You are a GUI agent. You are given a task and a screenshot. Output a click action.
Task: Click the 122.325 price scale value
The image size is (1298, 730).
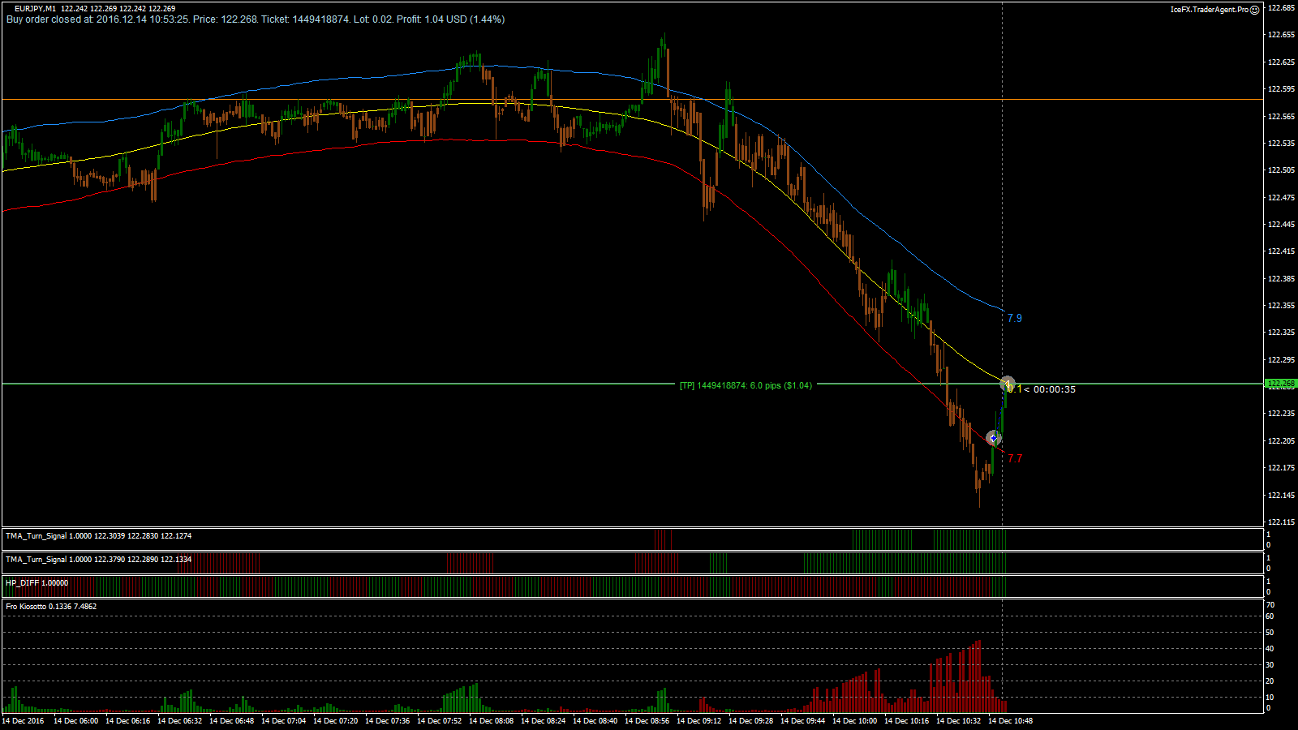click(x=1281, y=333)
